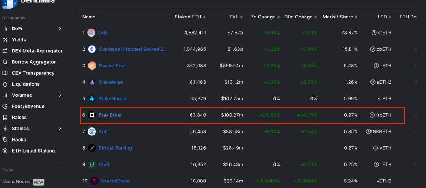This screenshot has height=188, width=426.
Task: Open the SharedStake link
Action: (116, 181)
